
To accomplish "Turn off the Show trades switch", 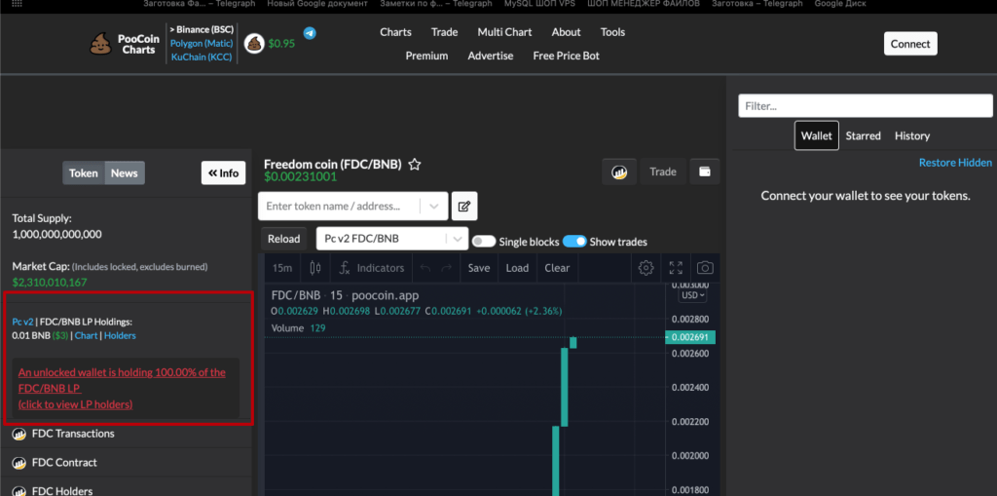I will click(x=574, y=242).
